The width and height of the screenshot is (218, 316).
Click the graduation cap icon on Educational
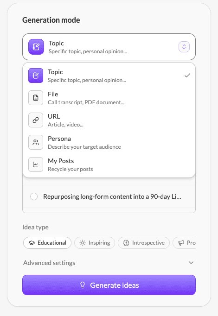click(x=32, y=243)
